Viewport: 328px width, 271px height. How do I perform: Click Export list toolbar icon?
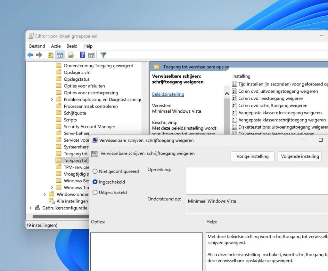(x=71, y=55)
